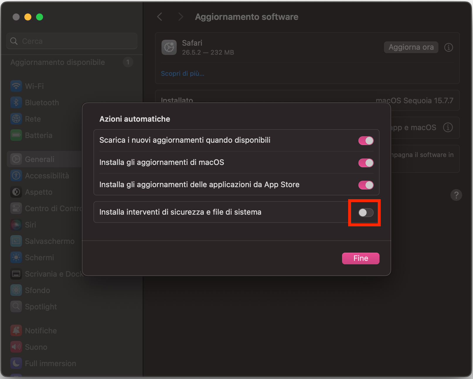Select the Bluetooth icon in sidebar

pyautogui.click(x=16, y=102)
